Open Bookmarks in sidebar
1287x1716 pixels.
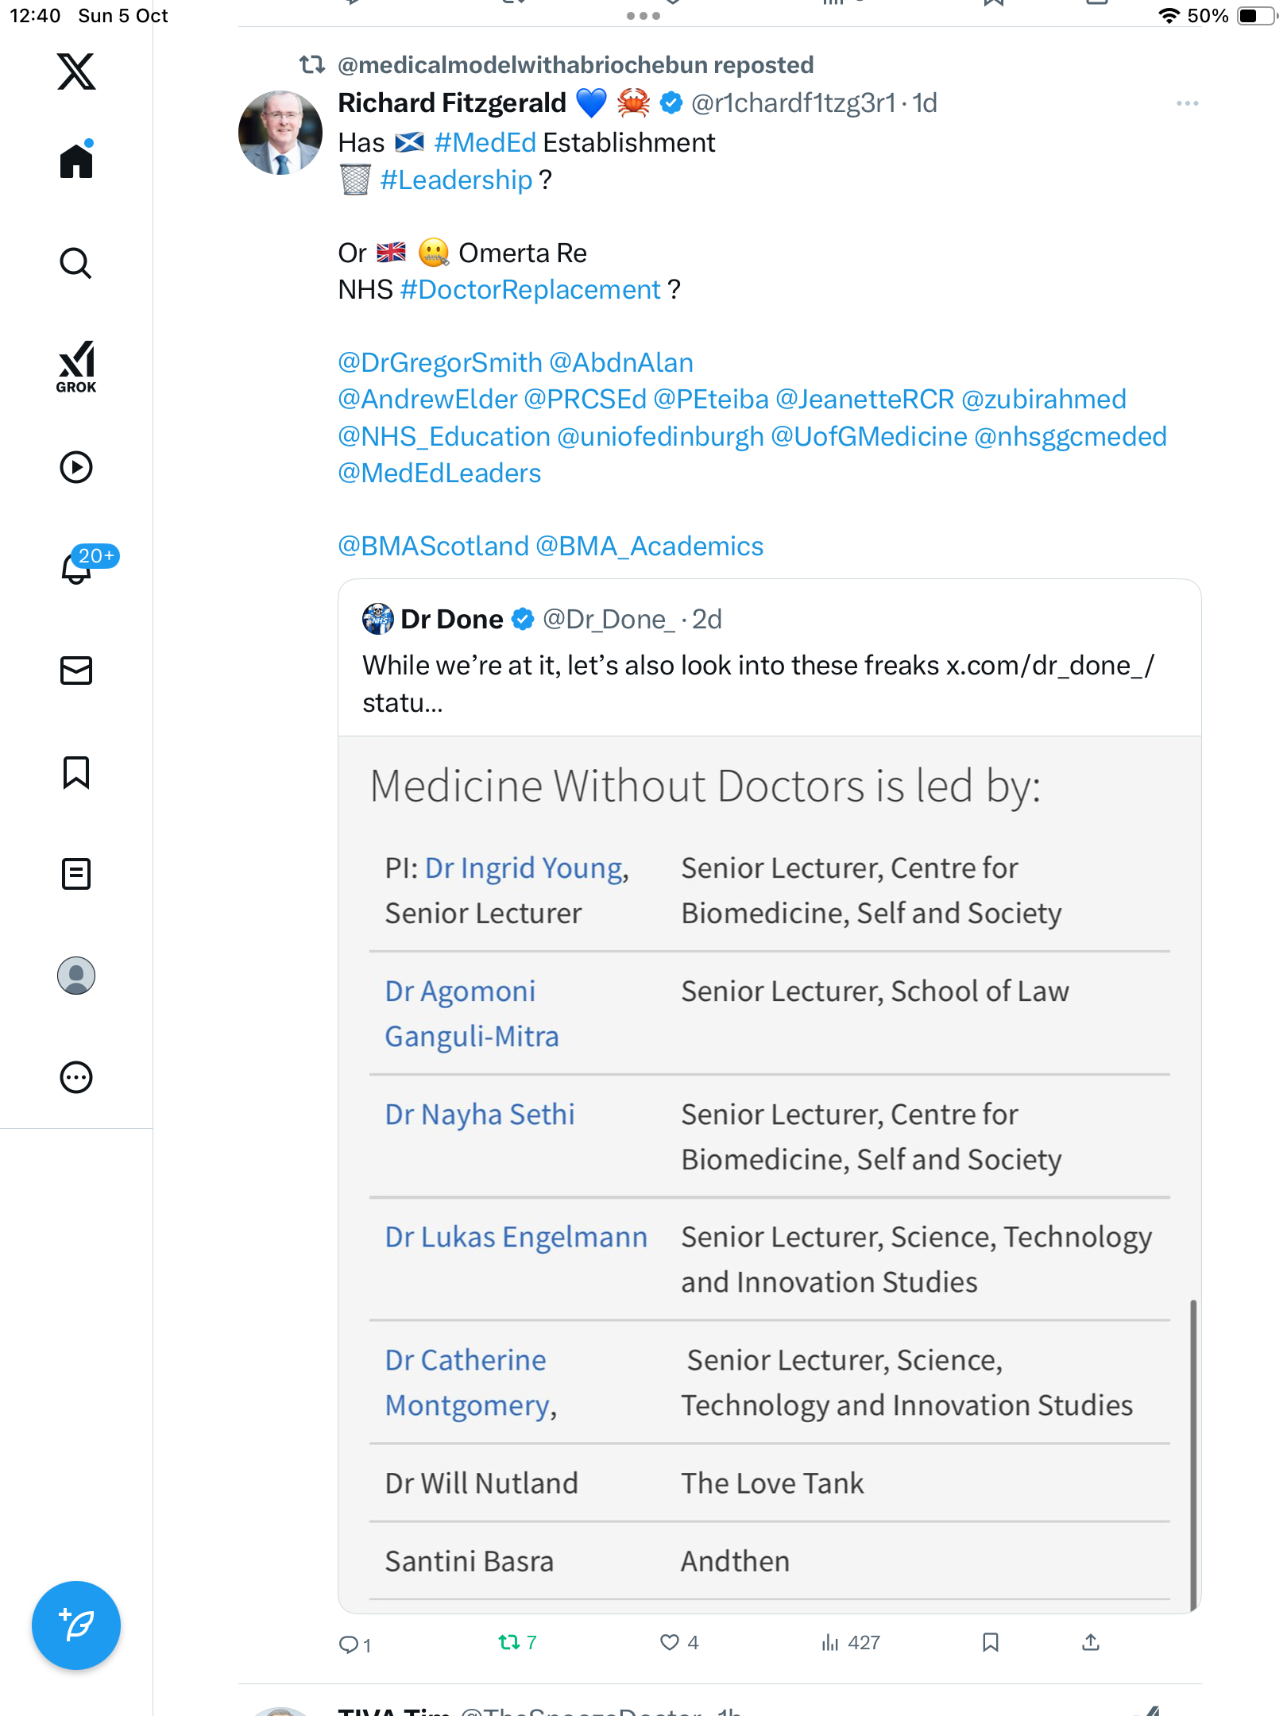(x=76, y=772)
